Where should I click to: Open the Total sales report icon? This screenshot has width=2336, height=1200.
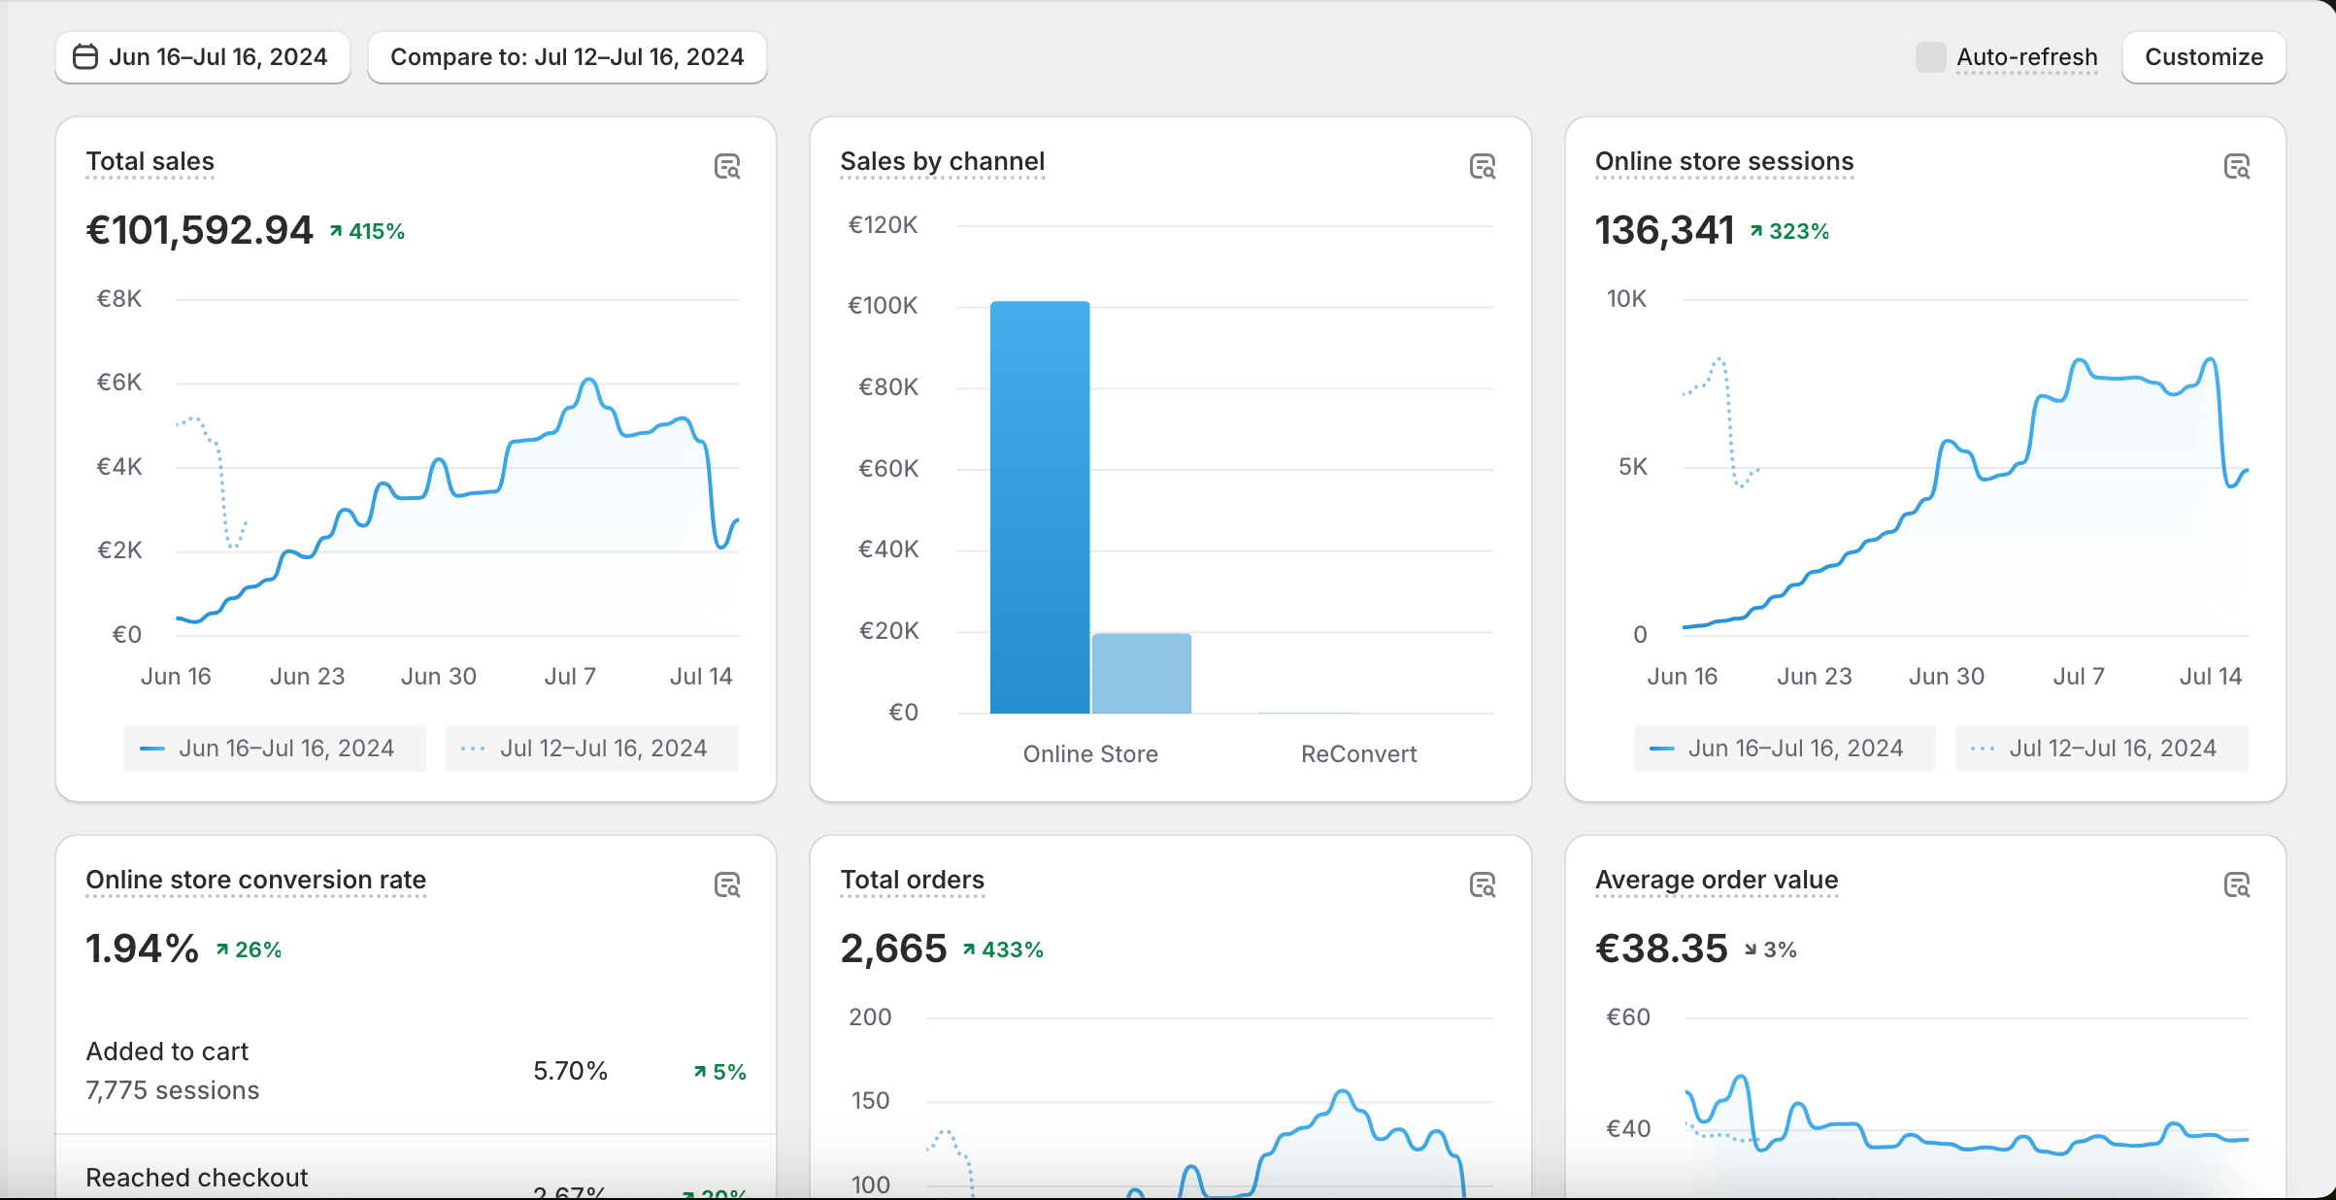[727, 167]
